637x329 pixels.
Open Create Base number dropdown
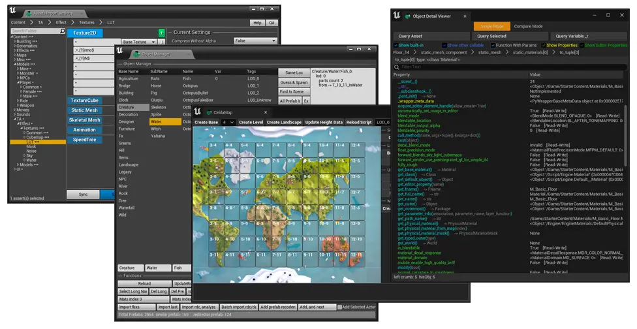228,122
